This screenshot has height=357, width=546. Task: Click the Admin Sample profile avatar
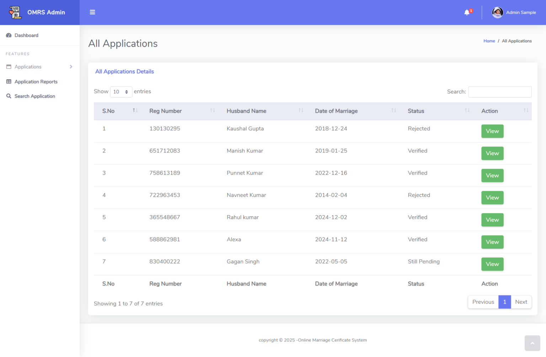[x=497, y=12]
